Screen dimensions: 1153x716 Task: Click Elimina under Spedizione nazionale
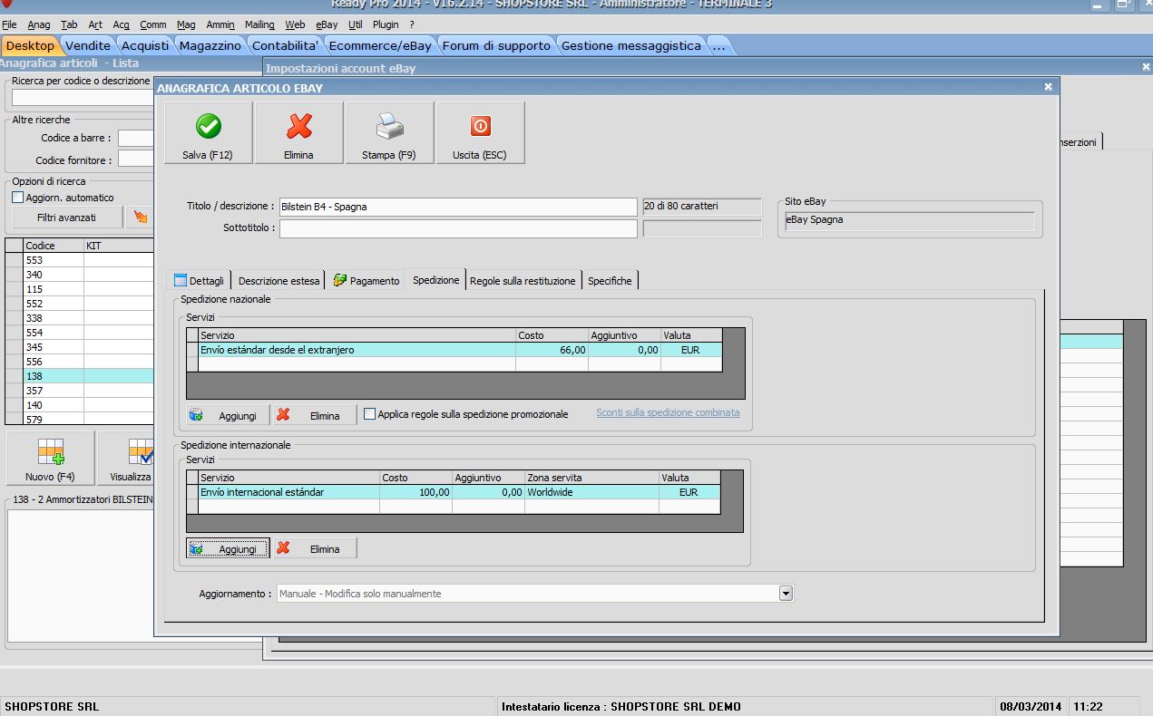(315, 415)
